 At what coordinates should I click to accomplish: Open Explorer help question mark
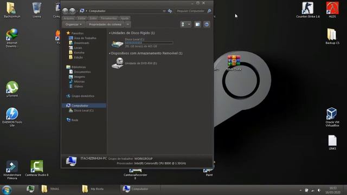[x=207, y=24]
